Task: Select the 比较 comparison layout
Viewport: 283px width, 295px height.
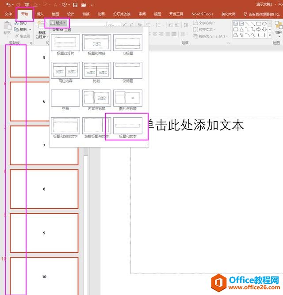Action: 96,70
